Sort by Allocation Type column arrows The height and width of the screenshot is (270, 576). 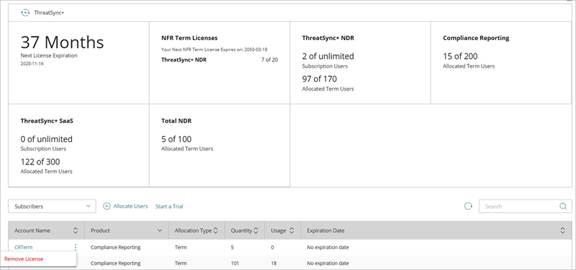click(215, 231)
